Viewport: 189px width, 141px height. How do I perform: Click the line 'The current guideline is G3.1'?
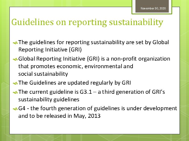pos(55,92)
